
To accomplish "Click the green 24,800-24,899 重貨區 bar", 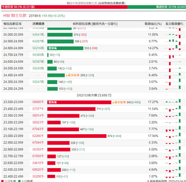I will pyautogui.click(x=65, y=48).
